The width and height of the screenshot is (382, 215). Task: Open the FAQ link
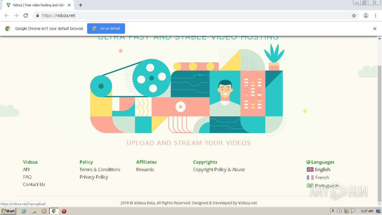pos(27,177)
